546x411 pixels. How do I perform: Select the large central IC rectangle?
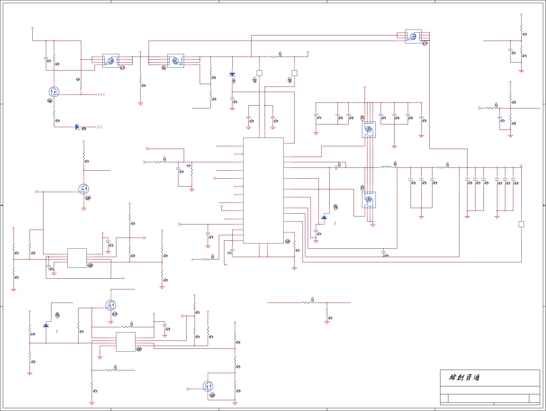coord(263,190)
